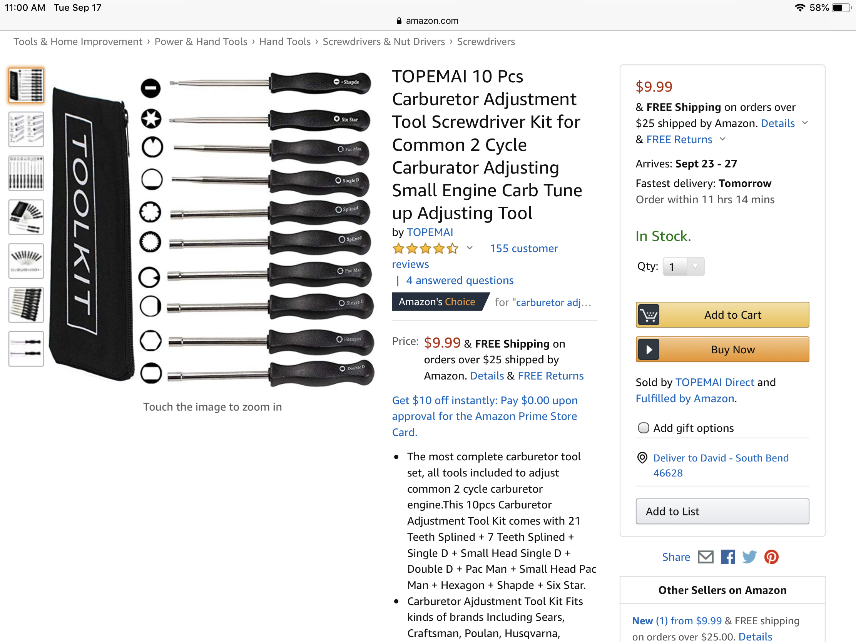856x642 pixels.
Task: Click the star rating icons
Action: click(425, 248)
